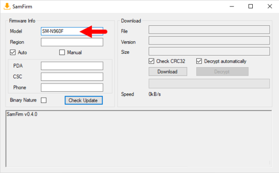Focus the Region text box
279x173 pixels.
(72, 42)
